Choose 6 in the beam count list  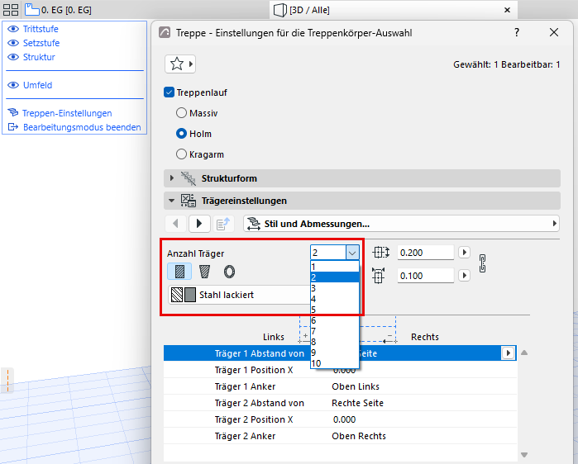[x=335, y=320]
